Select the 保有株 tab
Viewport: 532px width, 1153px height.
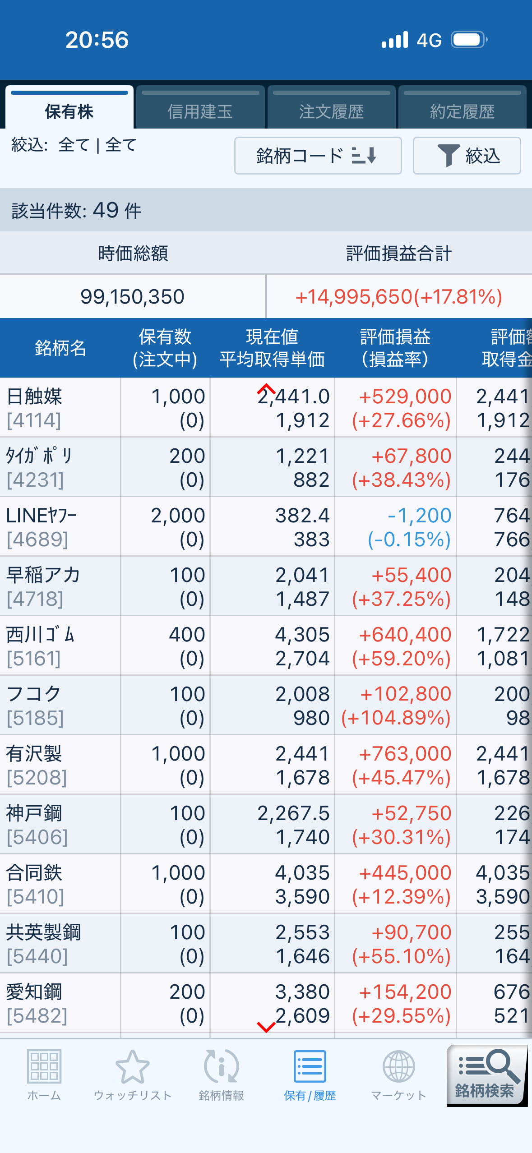(69, 111)
